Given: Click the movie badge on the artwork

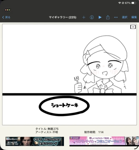Looking at the screenshot, I should pos(133,27).
